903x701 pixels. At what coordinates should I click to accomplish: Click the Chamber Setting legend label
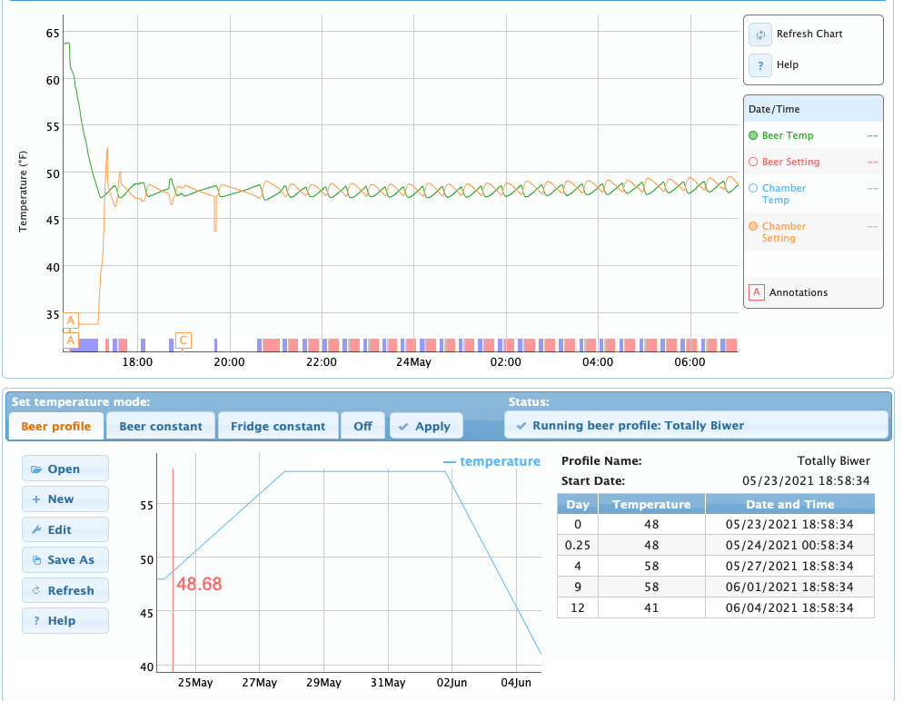784,232
